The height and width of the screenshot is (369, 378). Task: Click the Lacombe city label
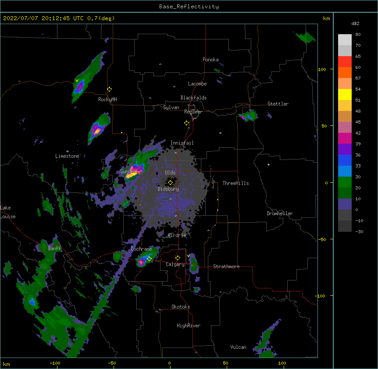[x=197, y=84]
